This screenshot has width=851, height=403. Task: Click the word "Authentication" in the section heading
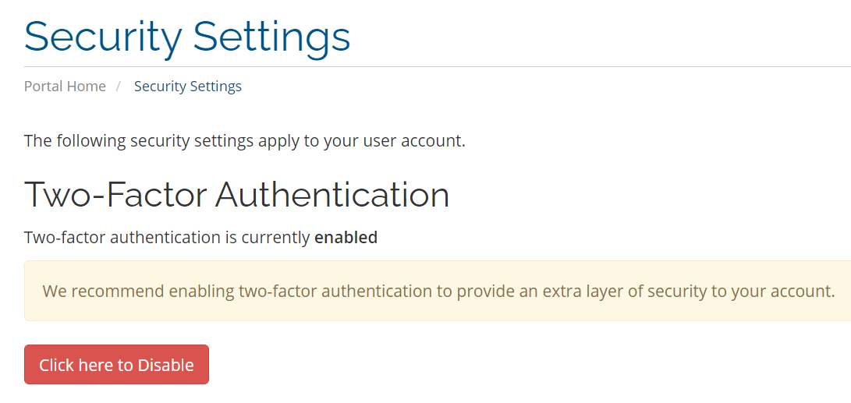pos(332,194)
